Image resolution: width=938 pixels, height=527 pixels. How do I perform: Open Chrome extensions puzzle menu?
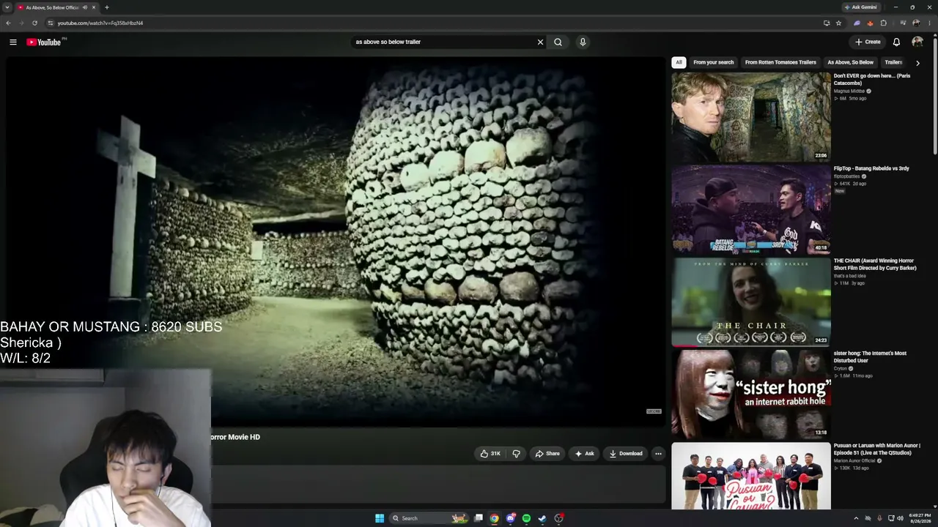tap(884, 23)
